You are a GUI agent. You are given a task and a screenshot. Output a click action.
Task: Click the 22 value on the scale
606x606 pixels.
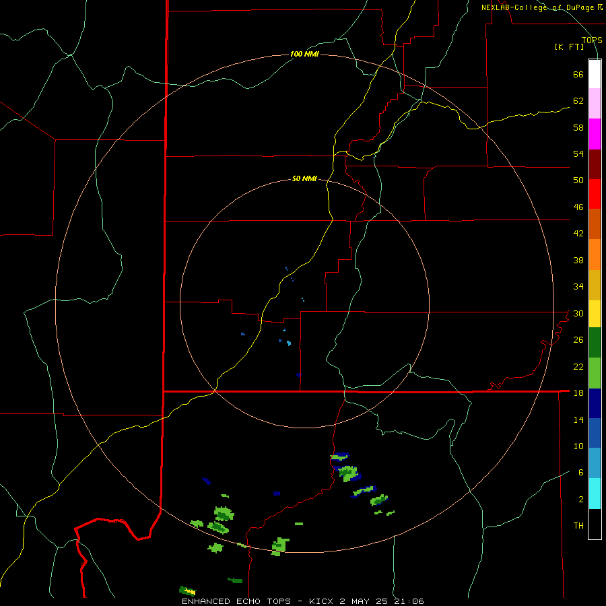tap(578, 366)
